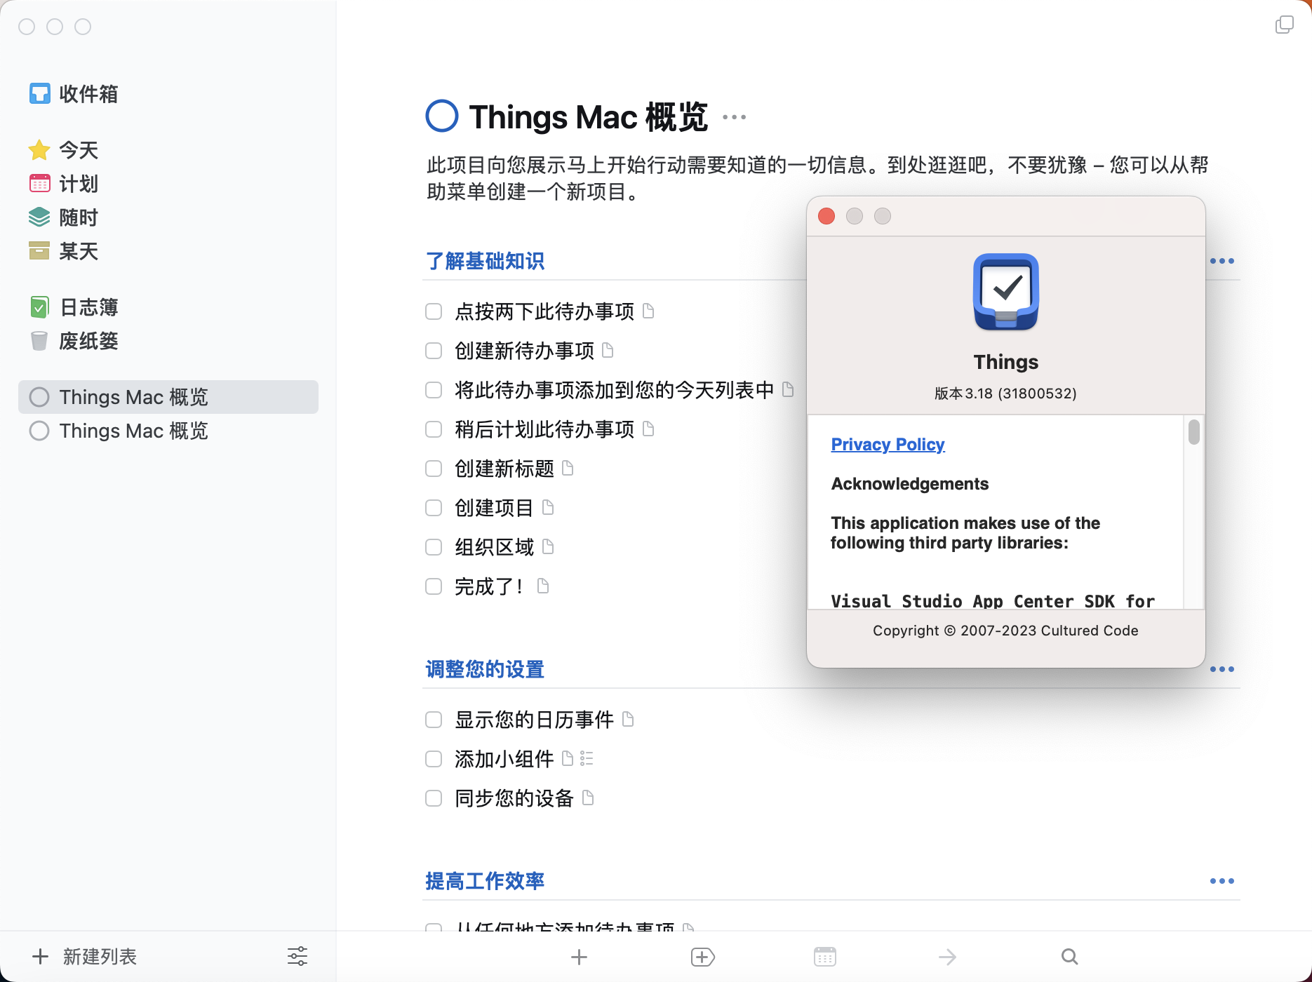Open project title ellipsis menu
The width and height of the screenshot is (1312, 982).
coord(735,117)
